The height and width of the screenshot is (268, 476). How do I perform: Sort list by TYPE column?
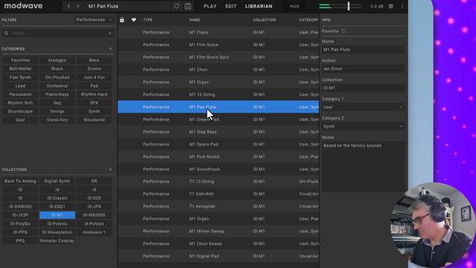(148, 20)
